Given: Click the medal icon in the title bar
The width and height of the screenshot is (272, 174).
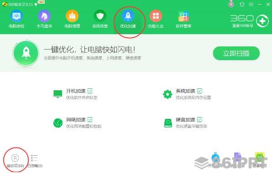Looking at the screenshot, I should click(231, 4).
